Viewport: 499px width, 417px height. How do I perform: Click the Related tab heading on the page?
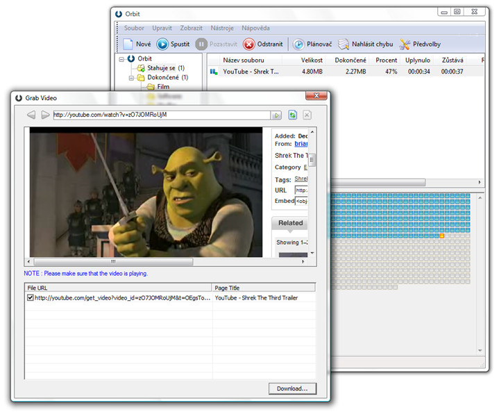point(291,223)
